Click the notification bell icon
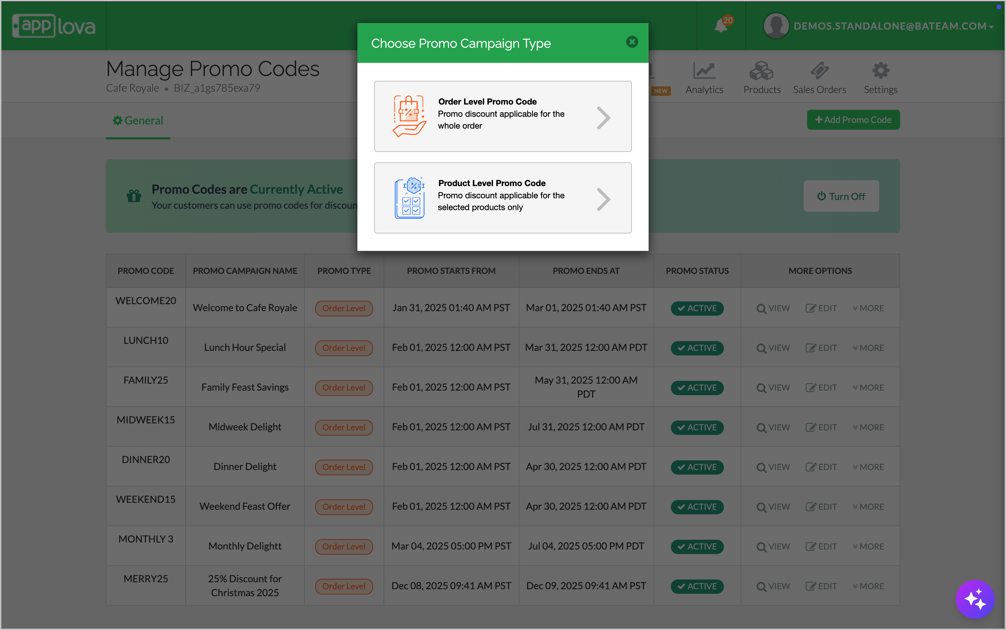Screen dimensions: 1006x630 coord(721,26)
